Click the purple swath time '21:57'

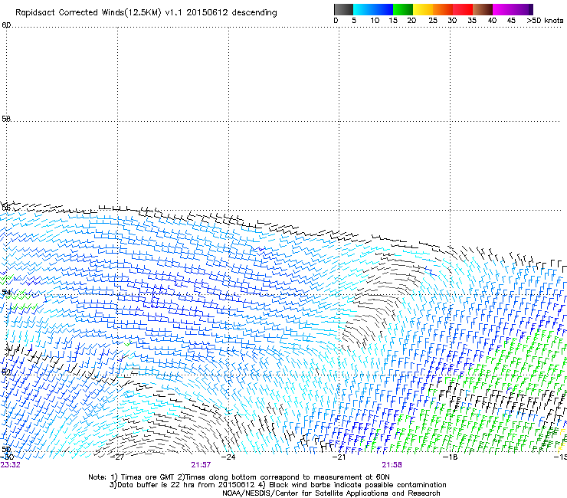(x=201, y=465)
